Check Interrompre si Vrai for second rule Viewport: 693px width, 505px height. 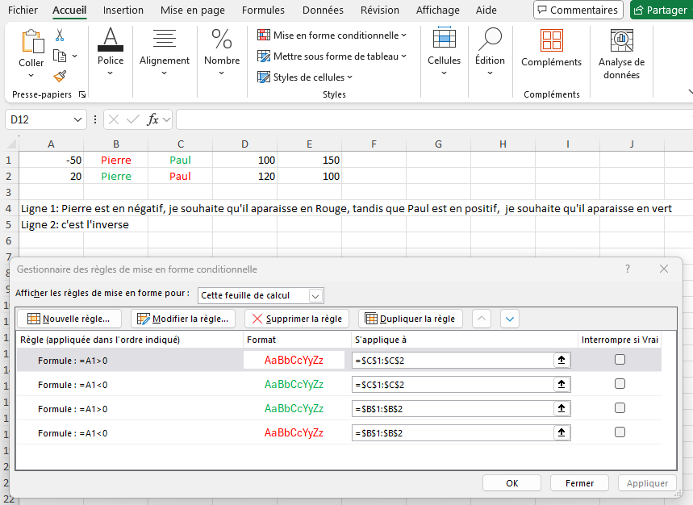click(620, 383)
